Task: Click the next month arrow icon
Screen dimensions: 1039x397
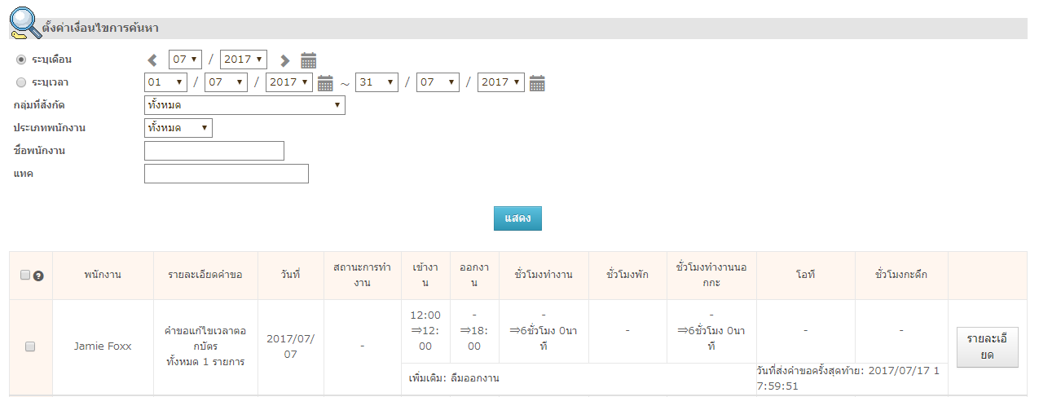Action: point(284,60)
